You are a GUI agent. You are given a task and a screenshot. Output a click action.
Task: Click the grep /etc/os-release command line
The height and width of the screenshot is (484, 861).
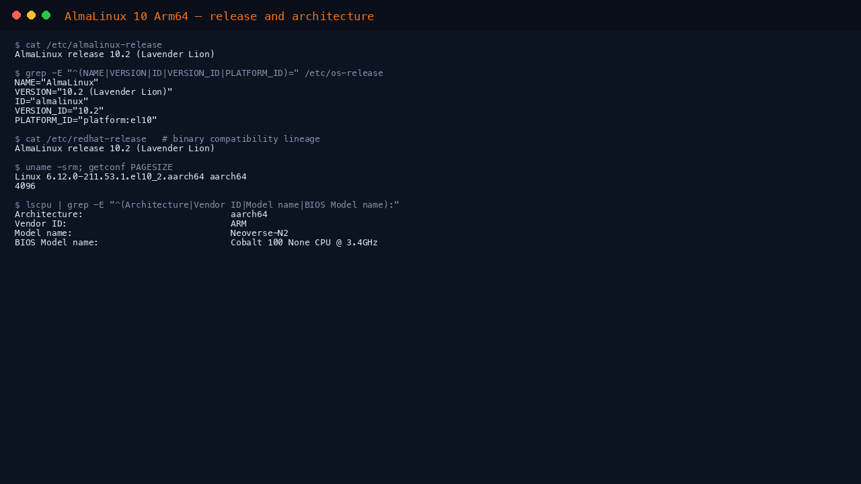pos(199,73)
